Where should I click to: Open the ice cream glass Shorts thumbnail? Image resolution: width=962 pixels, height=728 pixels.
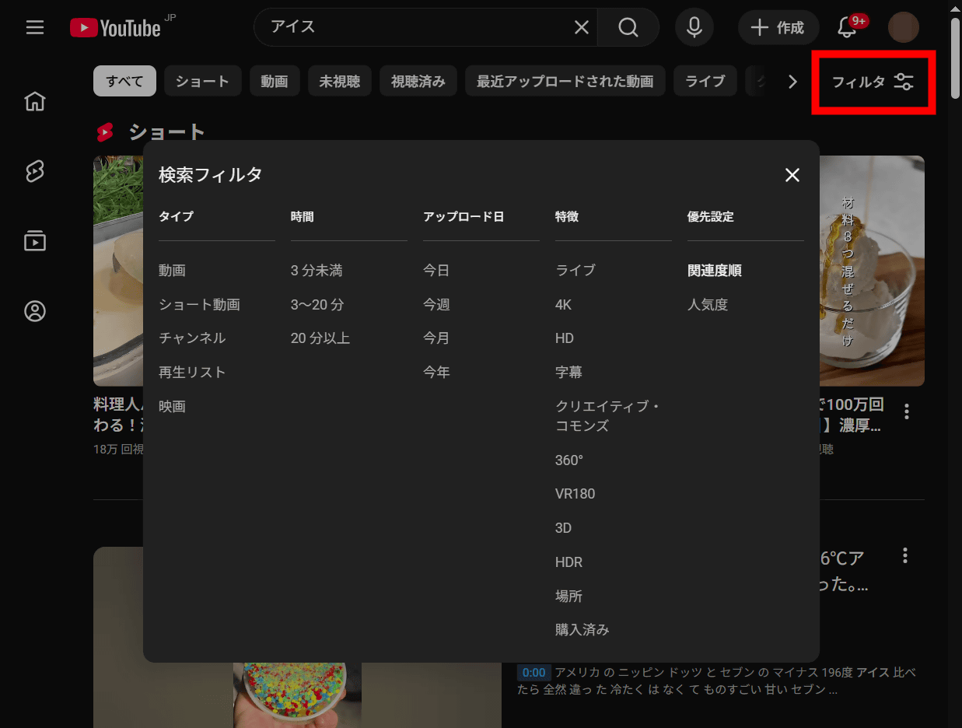point(872,271)
